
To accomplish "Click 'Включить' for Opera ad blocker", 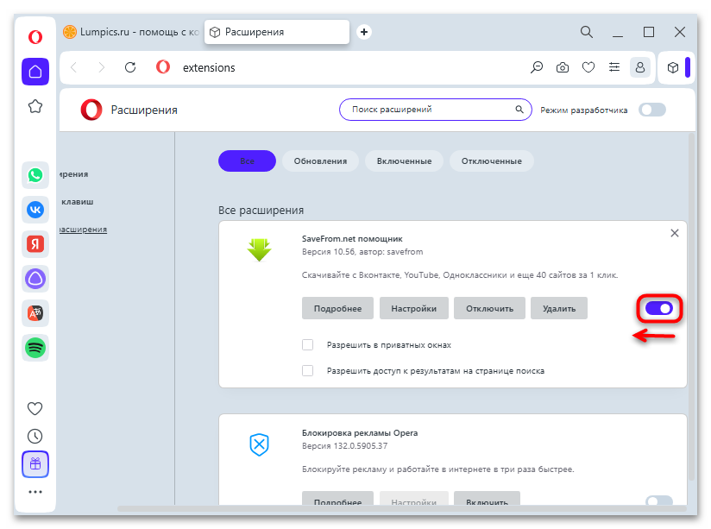I will pos(487,498).
